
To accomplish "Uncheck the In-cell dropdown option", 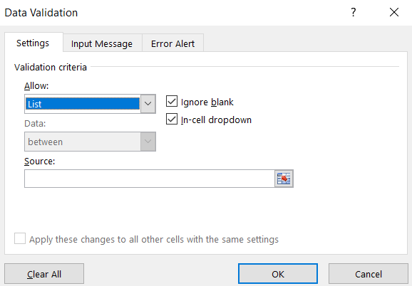I will (172, 120).
